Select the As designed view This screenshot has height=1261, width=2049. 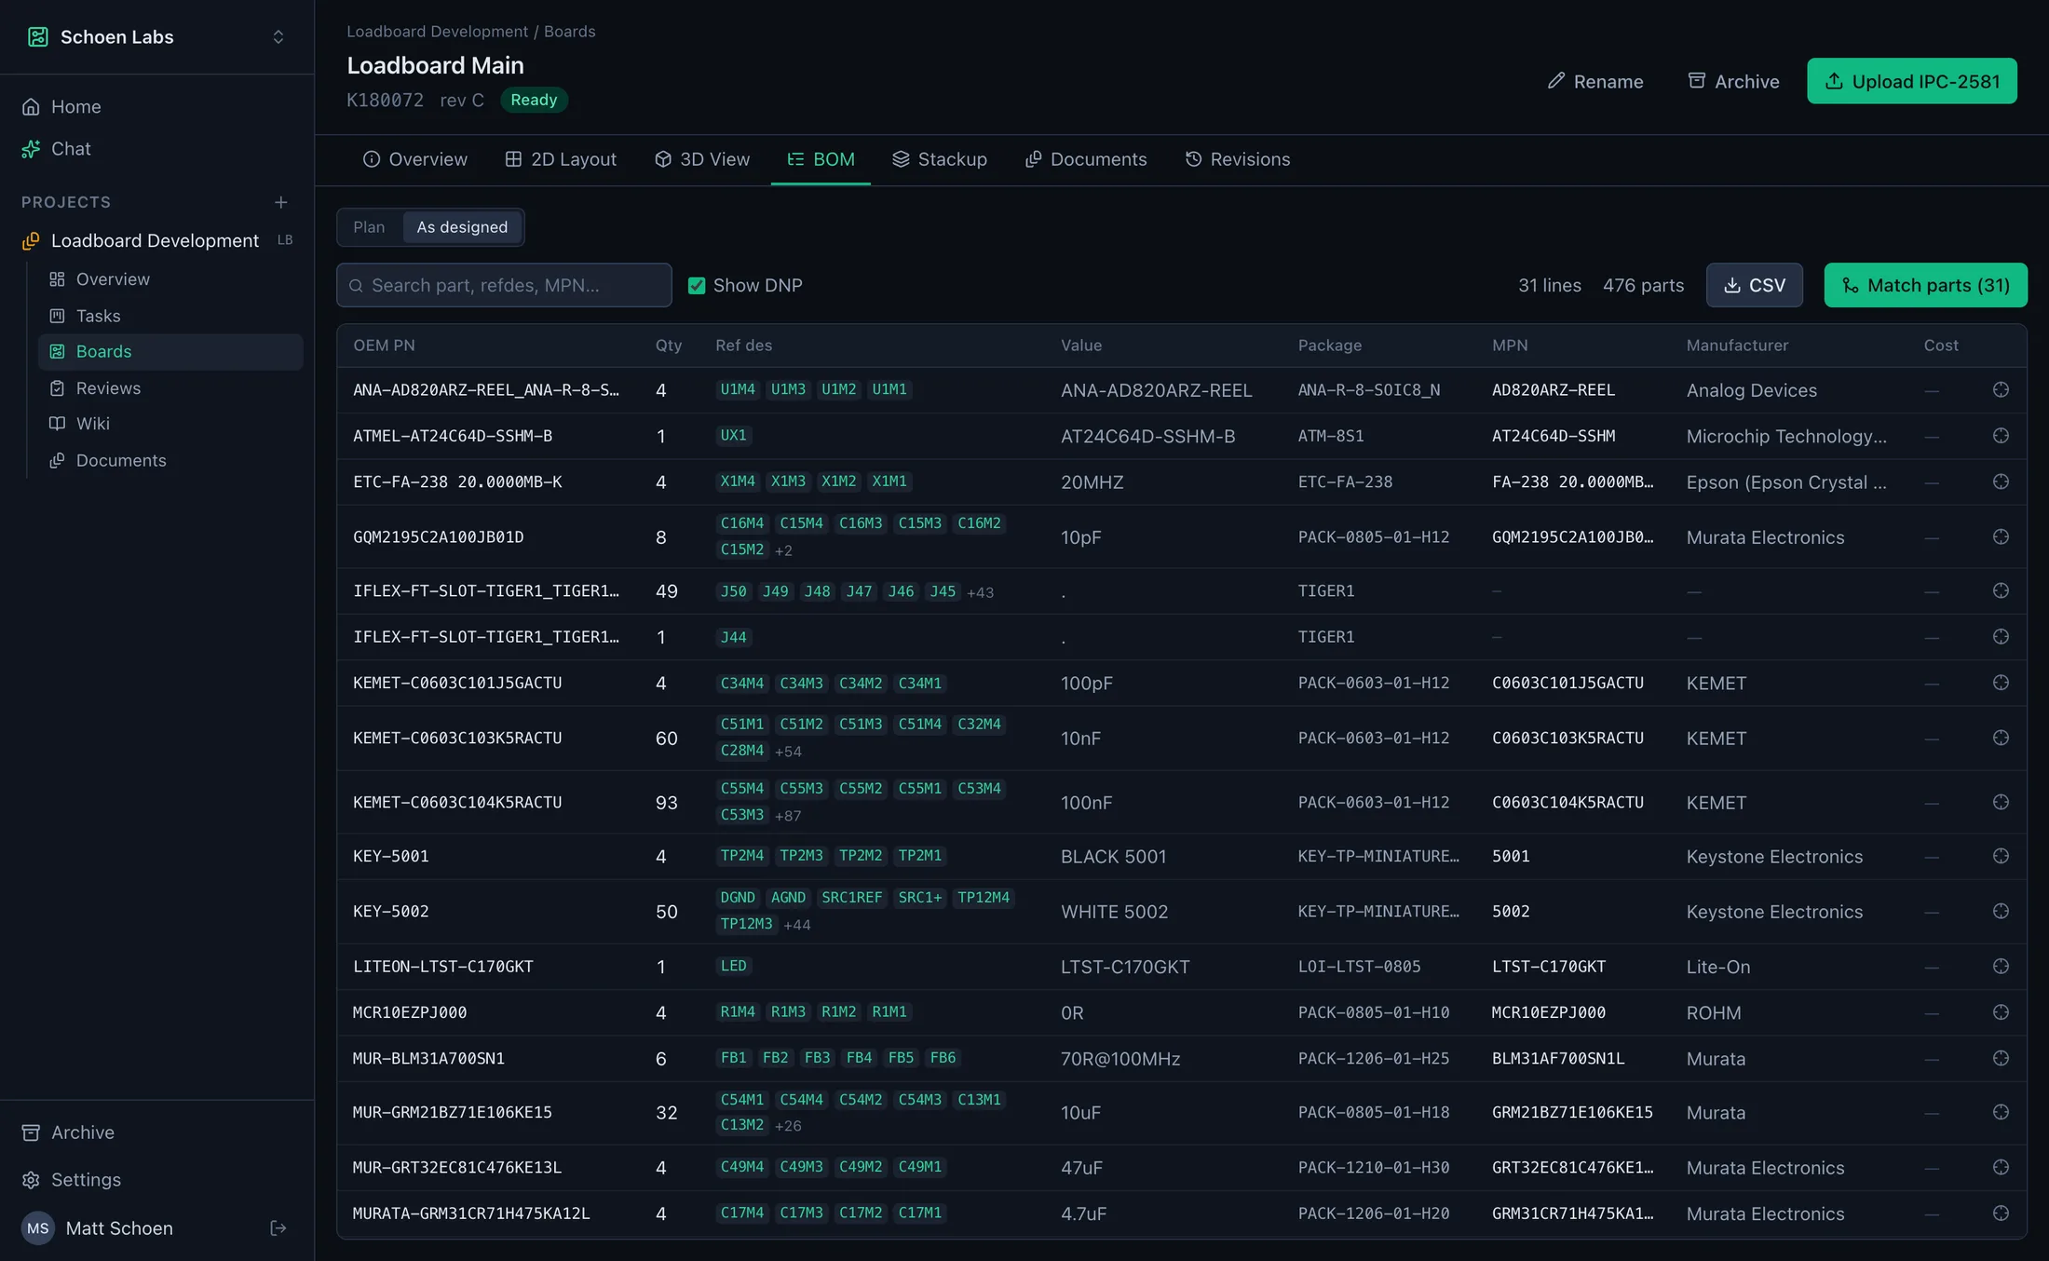tap(462, 227)
